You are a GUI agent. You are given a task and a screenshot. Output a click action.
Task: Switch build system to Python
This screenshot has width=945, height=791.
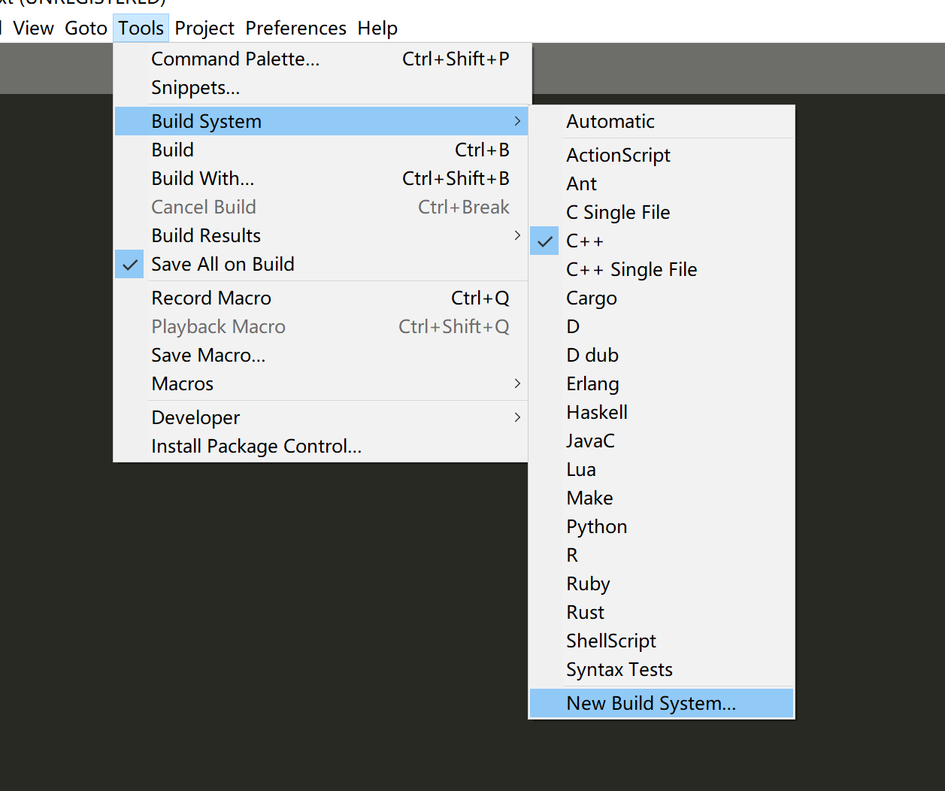point(596,526)
